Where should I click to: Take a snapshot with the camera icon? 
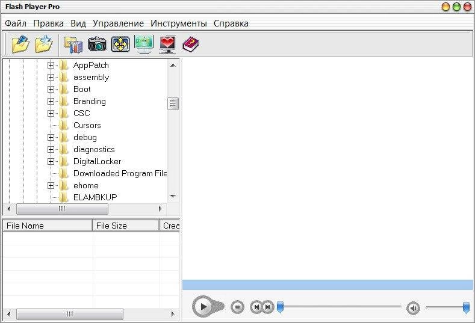[x=98, y=44]
